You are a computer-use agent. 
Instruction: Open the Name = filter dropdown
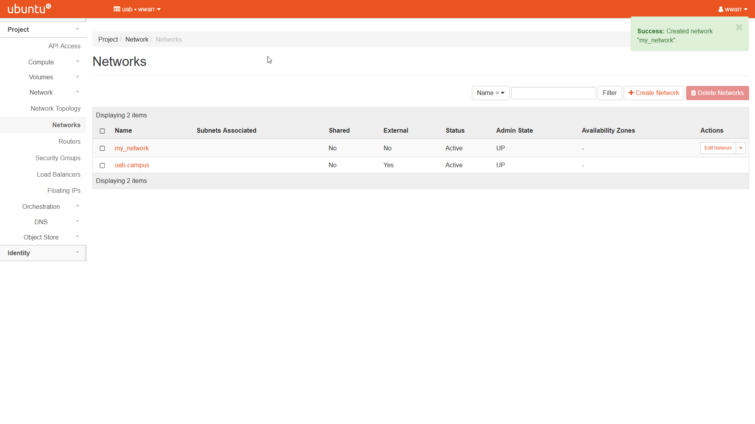tap(490, 93)
